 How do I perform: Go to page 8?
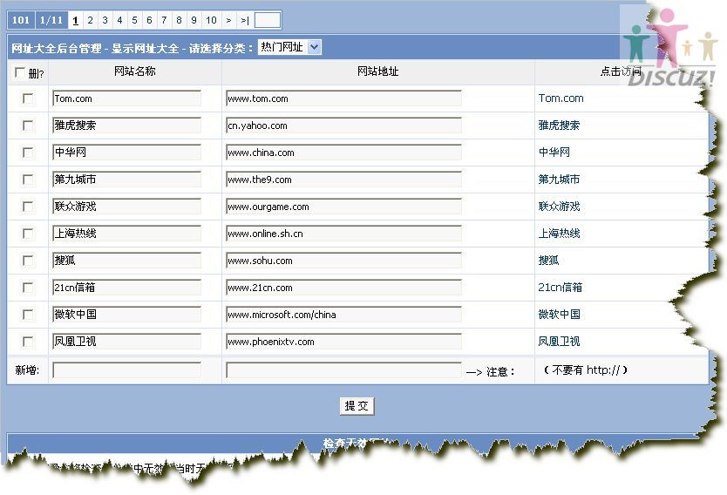(x=179, y=20)
